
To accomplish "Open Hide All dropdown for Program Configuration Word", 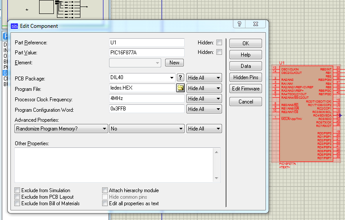I will coord(204,109).
